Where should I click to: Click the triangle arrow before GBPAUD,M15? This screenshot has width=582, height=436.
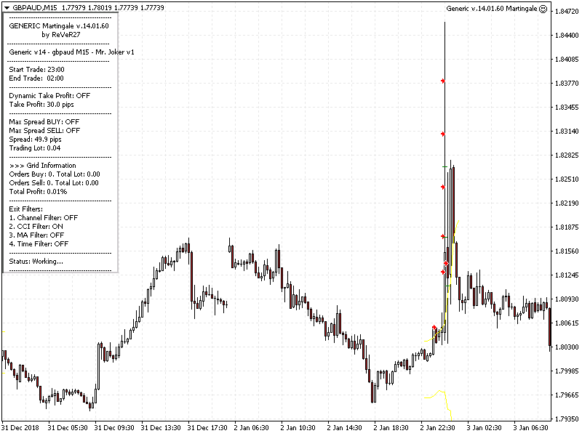click(7, 8)
